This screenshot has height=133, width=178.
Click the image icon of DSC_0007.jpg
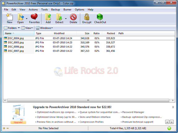tap(5, 51)
